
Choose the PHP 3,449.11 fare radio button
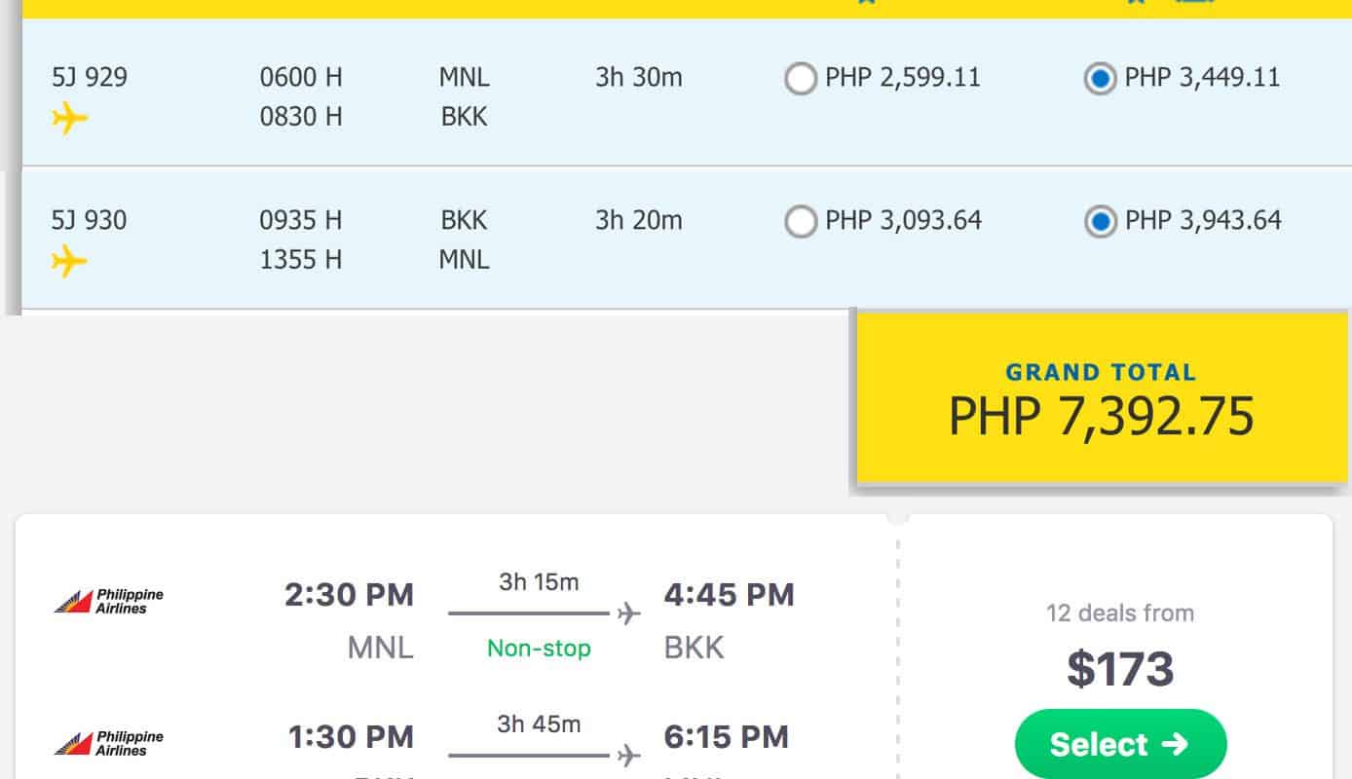[x=1100, y=79]
